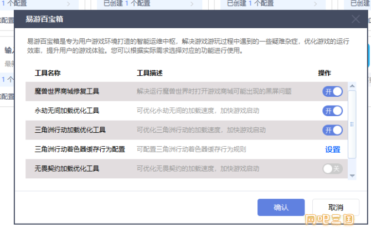Click the 工具名称 column header

coord(48,73)
